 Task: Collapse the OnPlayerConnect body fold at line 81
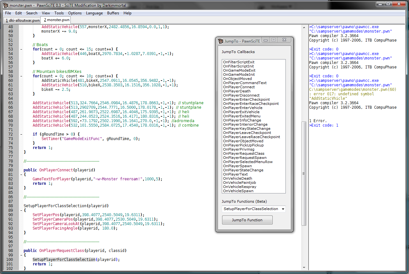click(x=21, y=175)
